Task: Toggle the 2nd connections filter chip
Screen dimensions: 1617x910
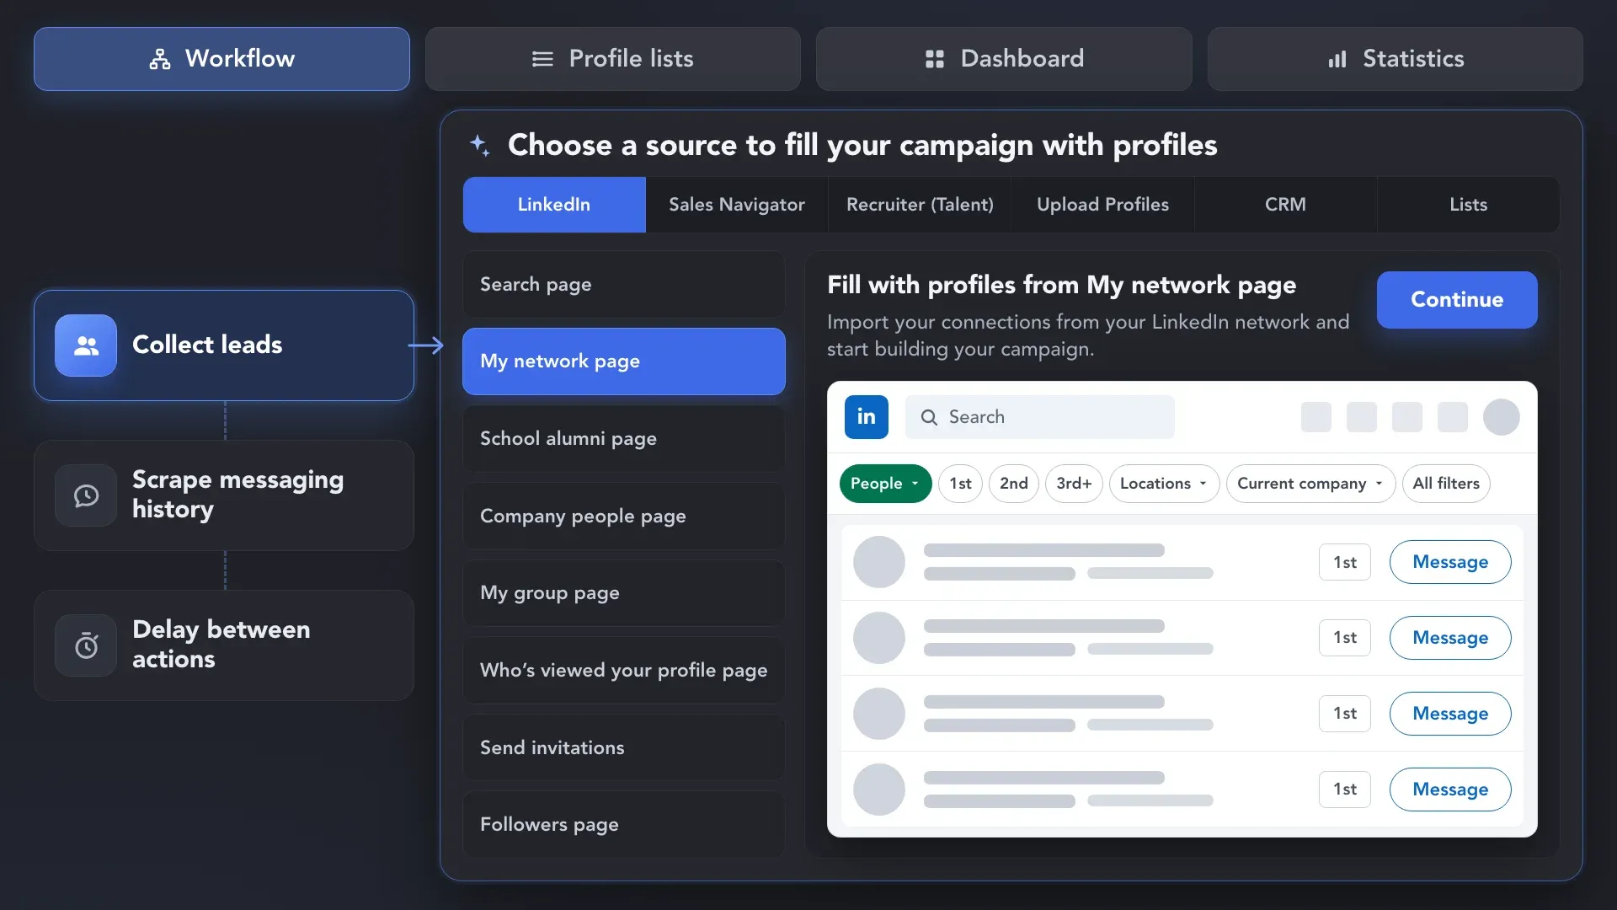Action: [x=1014, y=484]
